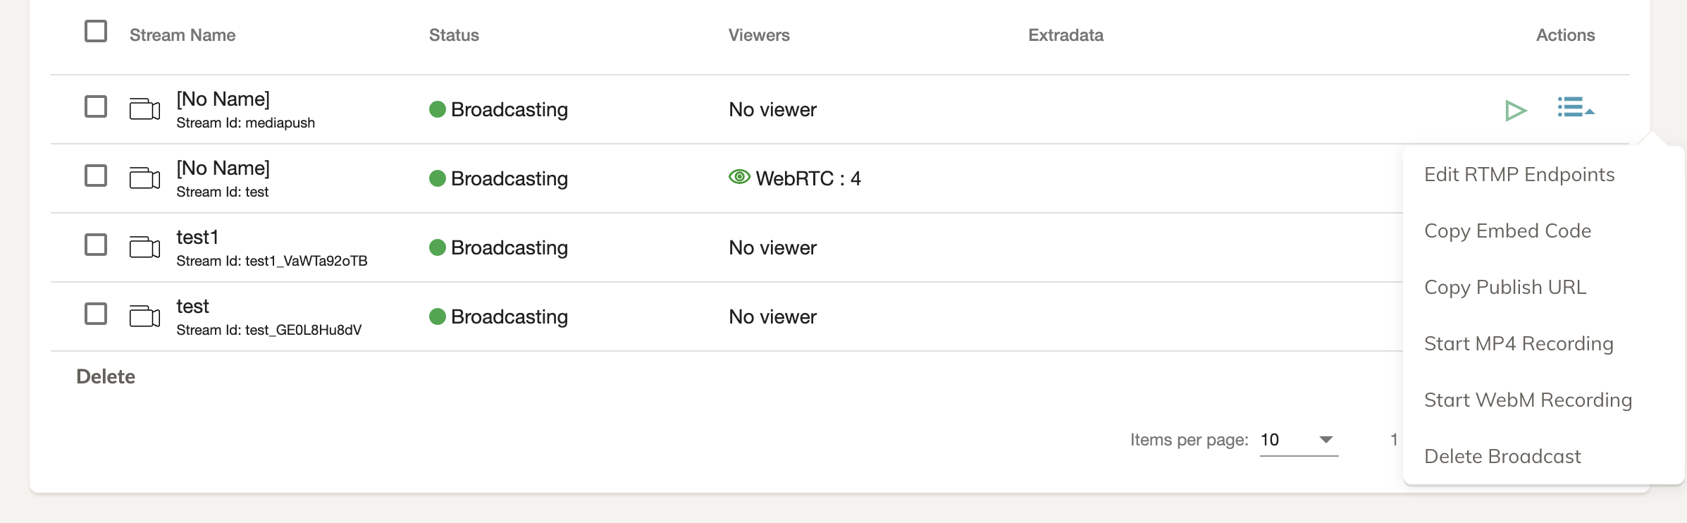Click the WebRTC viewers eye icon
This screenshot has height=523, width=1687.
(739, 177)
